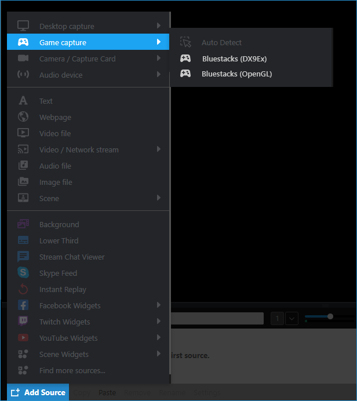357x401 pixels.
Task: Click the Game capture gamepad icon
Action: (x=23, y=42)
